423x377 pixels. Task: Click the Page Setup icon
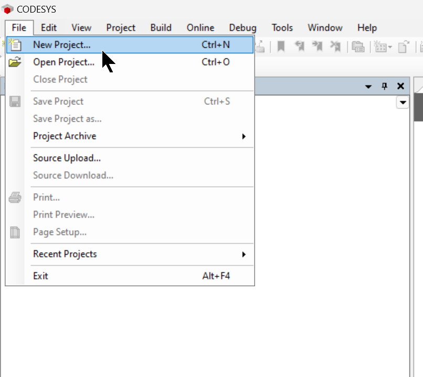click(x=15, y=232)
